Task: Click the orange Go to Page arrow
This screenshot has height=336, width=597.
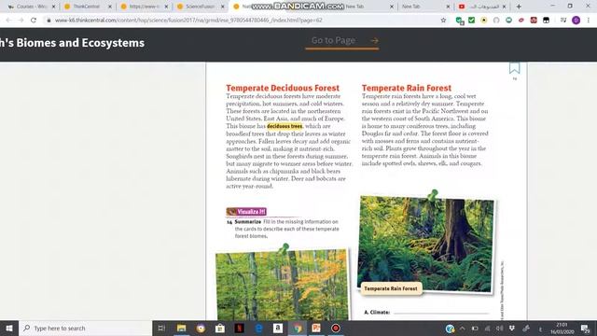Action: tap(375, 40)
